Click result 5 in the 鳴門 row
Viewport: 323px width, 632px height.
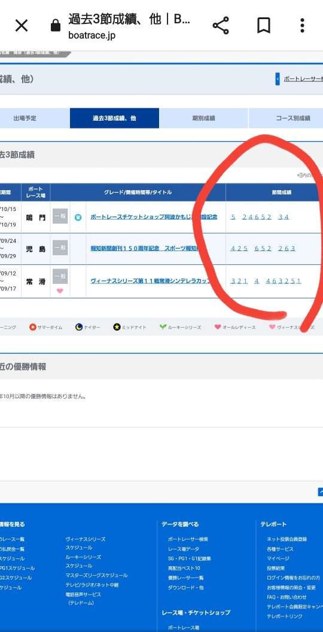tap(233, 217)
